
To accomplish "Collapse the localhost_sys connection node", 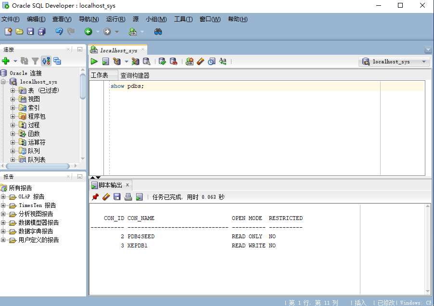I will (3, 82).
